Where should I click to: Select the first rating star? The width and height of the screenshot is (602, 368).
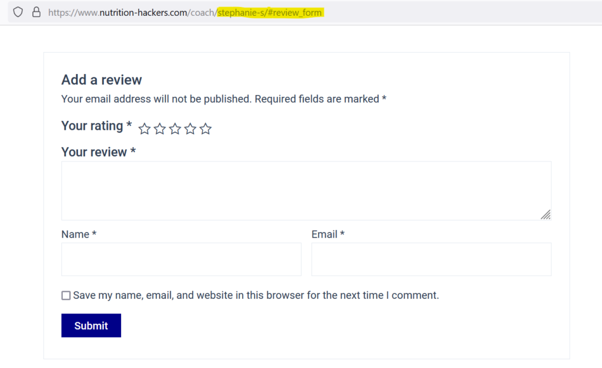[x=145, y=129]
